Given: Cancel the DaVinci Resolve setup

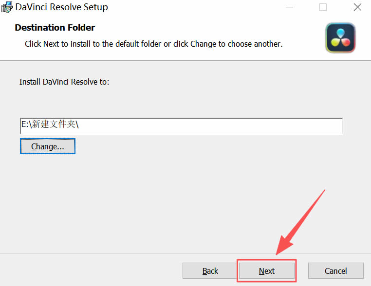Looking at the screenshot, I should click(x=336, y=270).
